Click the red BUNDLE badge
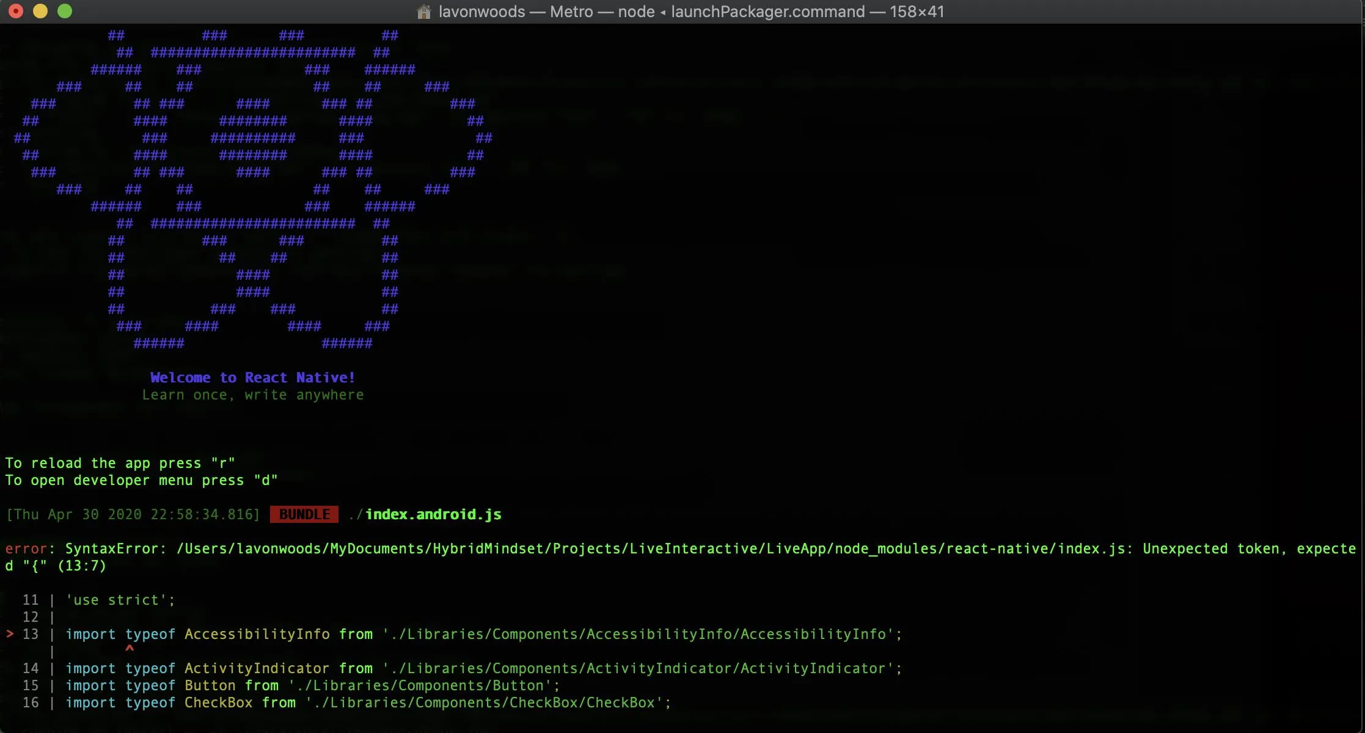This screenshot has width=1365, height=733. click(304, 514)
